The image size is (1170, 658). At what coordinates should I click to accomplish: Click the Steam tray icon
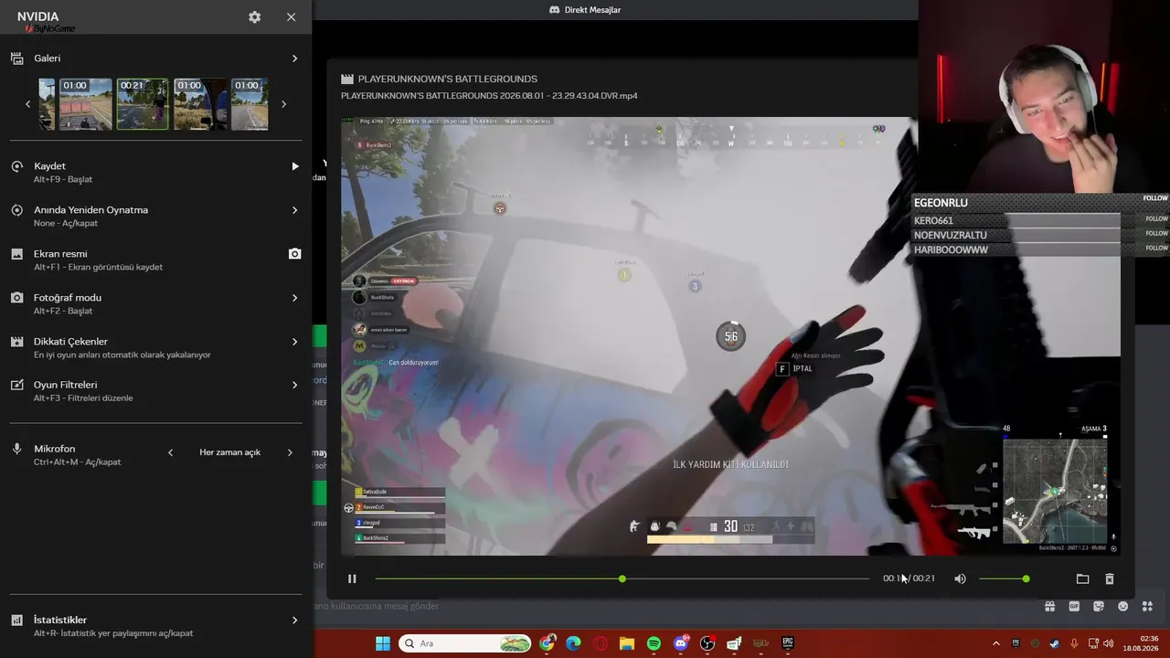tap(1054, 643)
